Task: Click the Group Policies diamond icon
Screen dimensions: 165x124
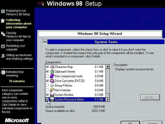Action: point(52,86)
